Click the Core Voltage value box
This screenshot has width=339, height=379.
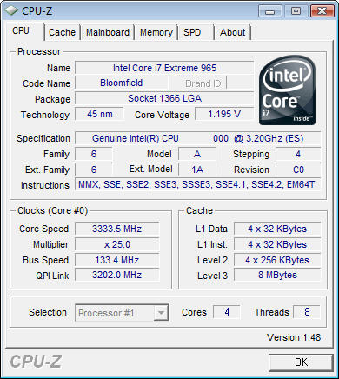(224, 114)
